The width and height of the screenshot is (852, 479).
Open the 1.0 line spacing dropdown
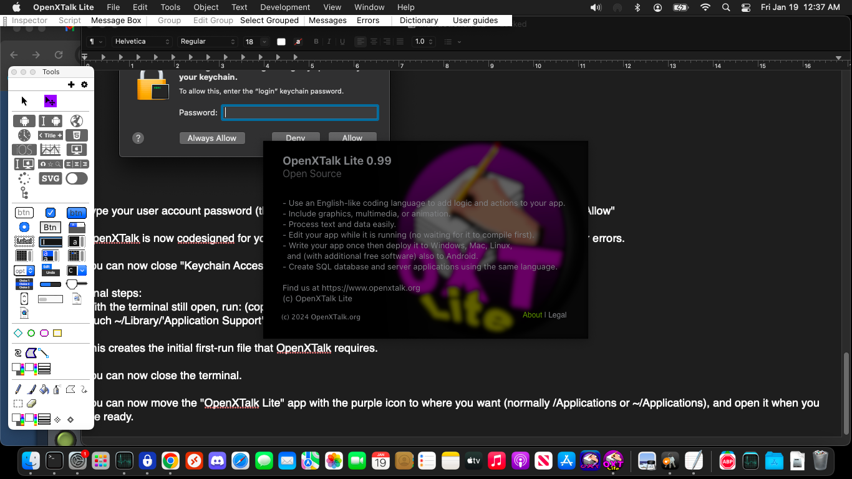click(424, 42)
